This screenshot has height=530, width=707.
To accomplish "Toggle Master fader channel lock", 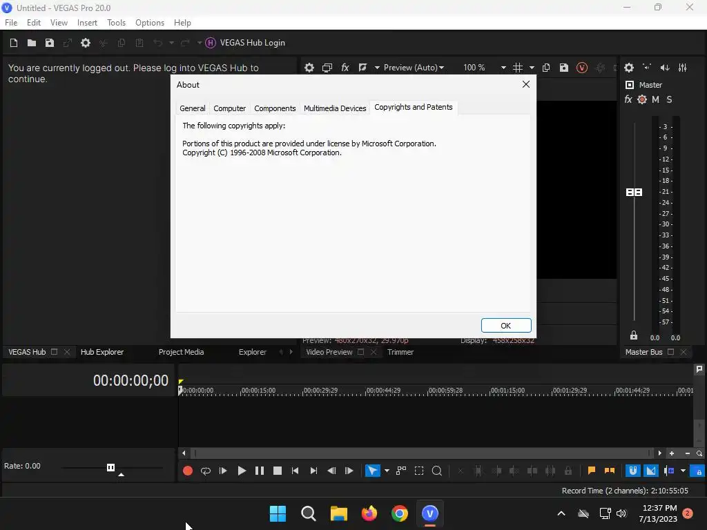I will coord(634,335).
